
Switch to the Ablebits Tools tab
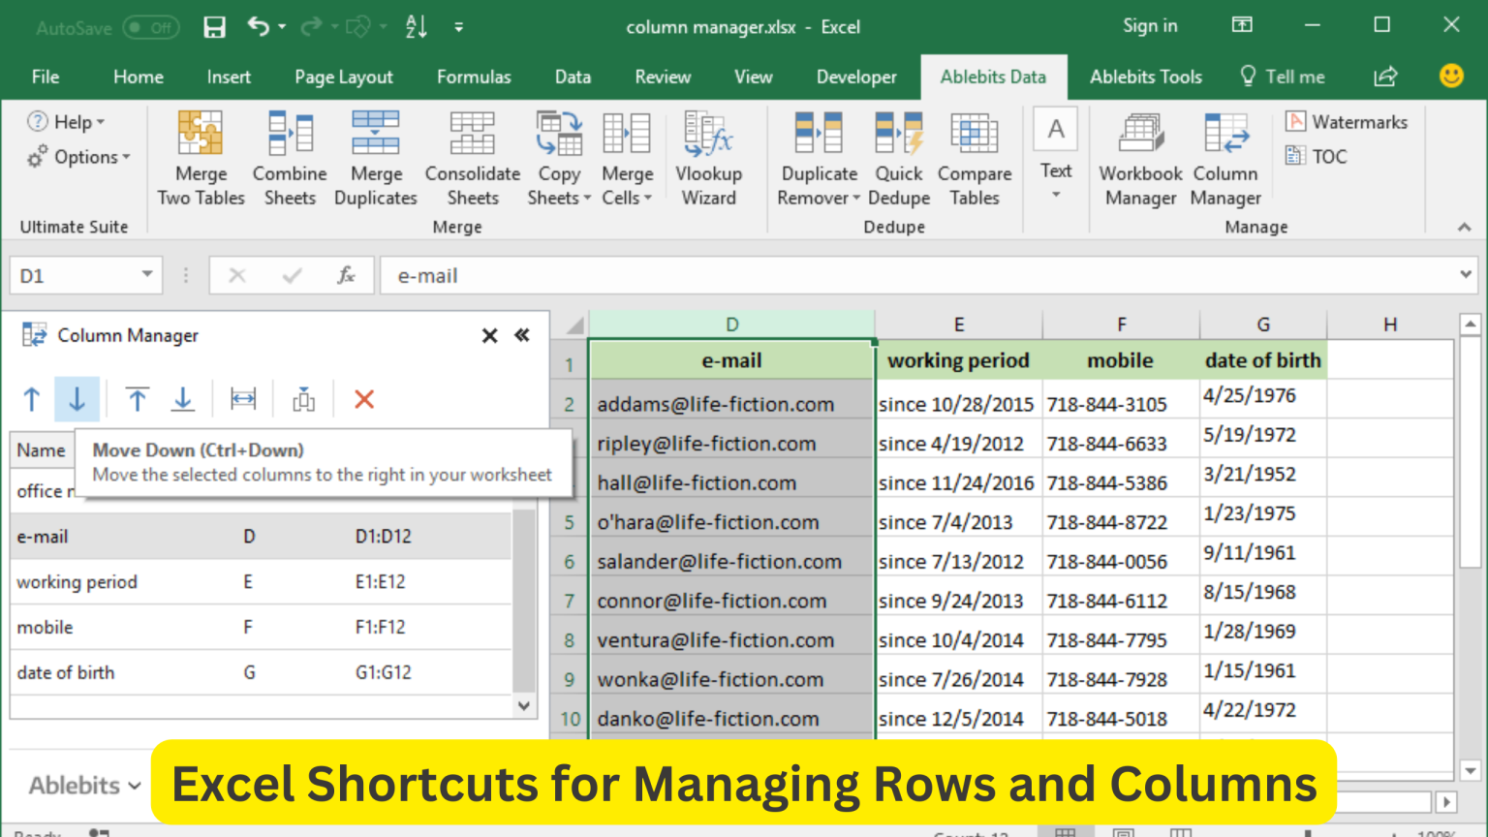point(1146,77)
